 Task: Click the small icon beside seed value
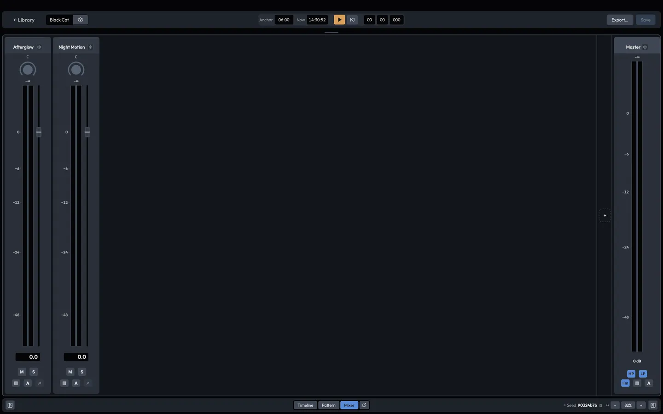pyautogui.click(x=601, y=405)
